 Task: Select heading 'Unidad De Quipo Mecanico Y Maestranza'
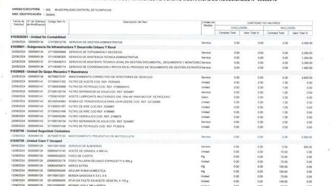[57, 72]
